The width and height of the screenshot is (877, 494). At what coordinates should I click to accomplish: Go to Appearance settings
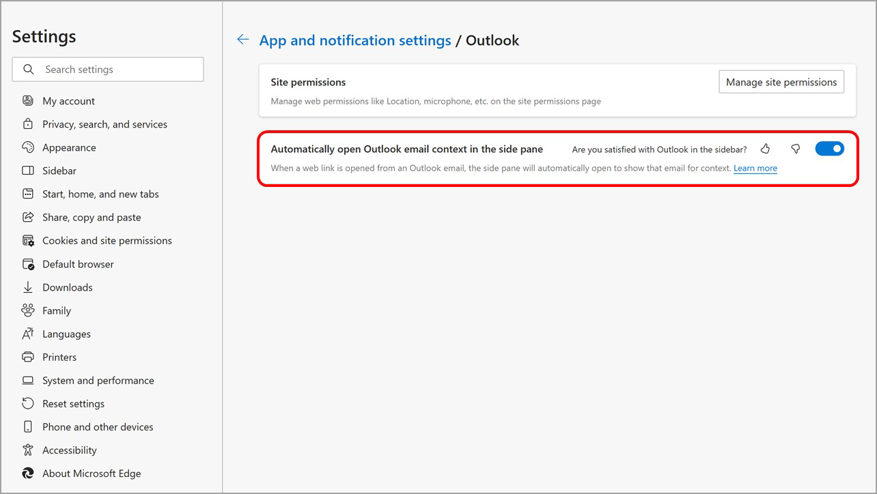click(x=69, y=147)
